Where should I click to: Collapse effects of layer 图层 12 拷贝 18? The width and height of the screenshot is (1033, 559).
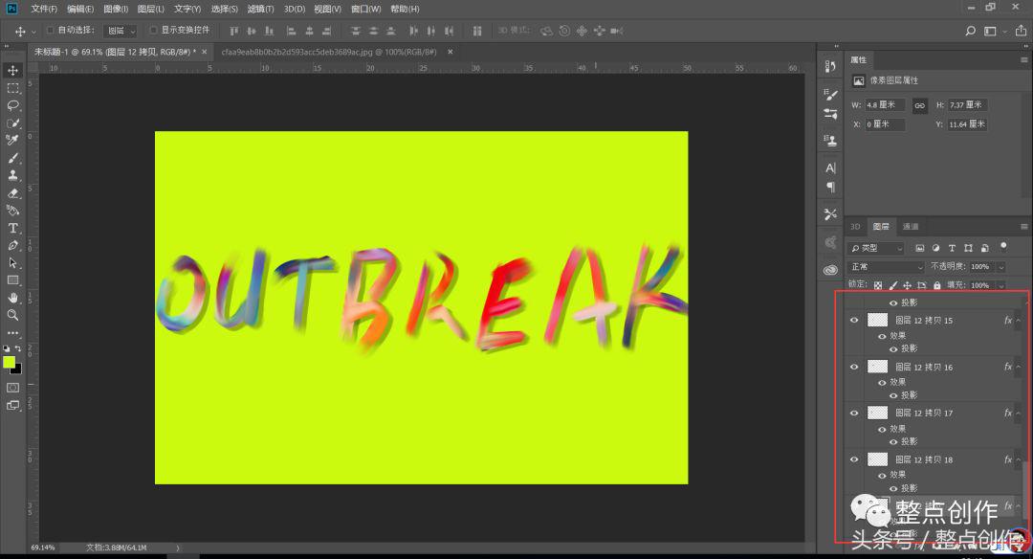(x=1019, y=459)
